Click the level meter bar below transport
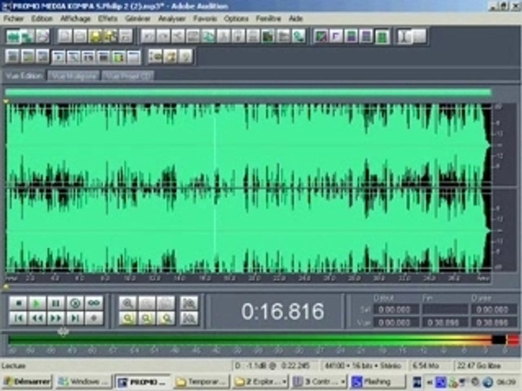 263,340
